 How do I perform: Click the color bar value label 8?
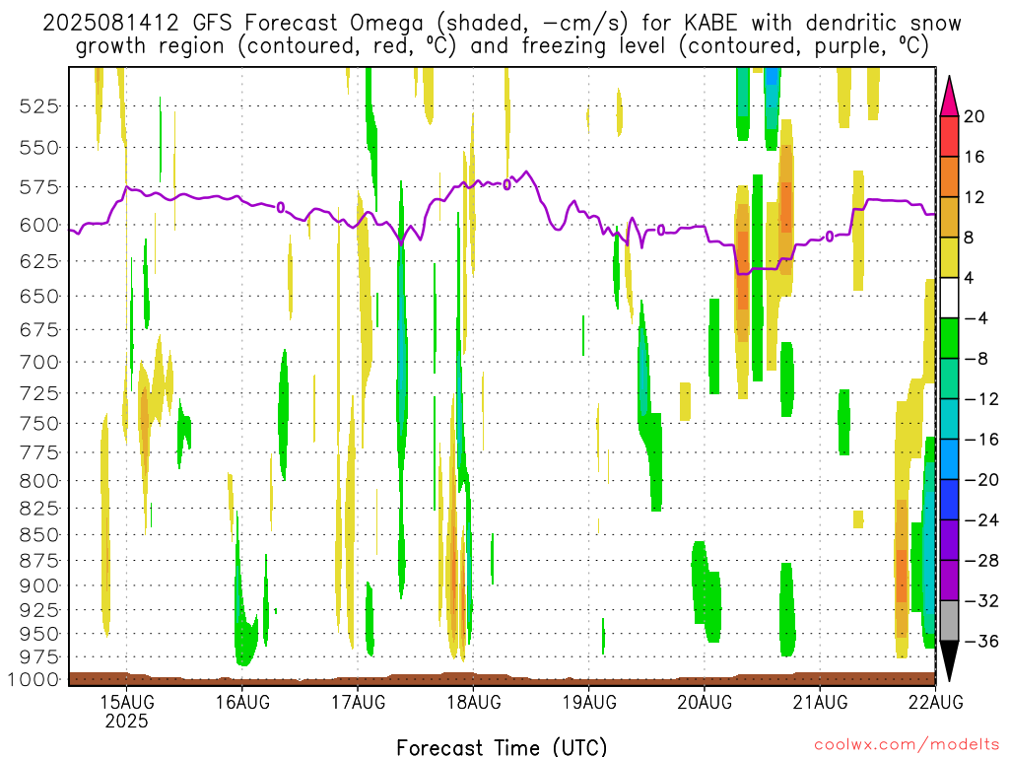point(970,238)
